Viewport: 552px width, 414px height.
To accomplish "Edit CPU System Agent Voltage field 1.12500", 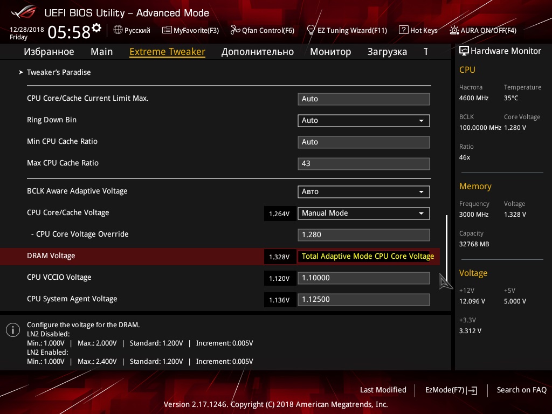I will pyautogui.click(x=364, y=300).
